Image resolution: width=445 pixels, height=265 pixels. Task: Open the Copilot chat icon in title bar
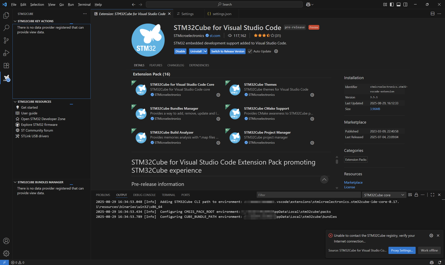(308, 4)
